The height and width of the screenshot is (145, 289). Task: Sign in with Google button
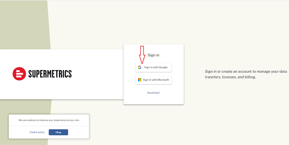tap(153, 67)
